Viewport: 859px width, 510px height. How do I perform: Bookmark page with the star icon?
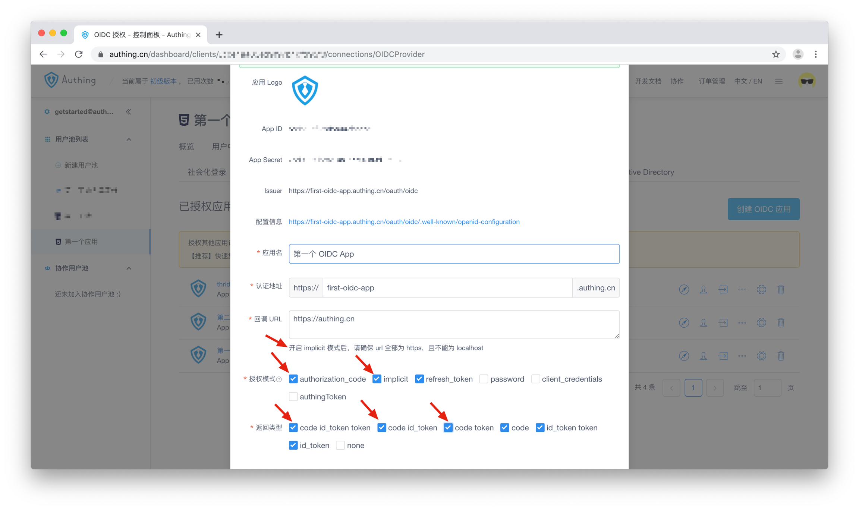tap(776, 54)
